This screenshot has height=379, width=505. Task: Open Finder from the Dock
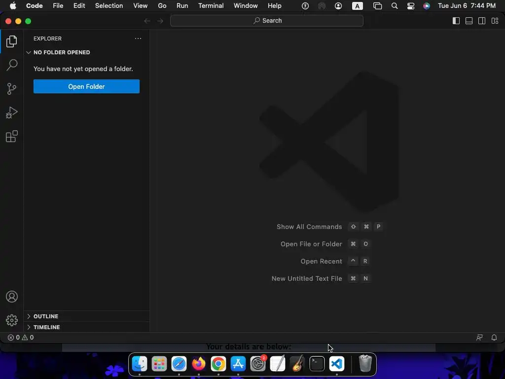tap(140, 364)
